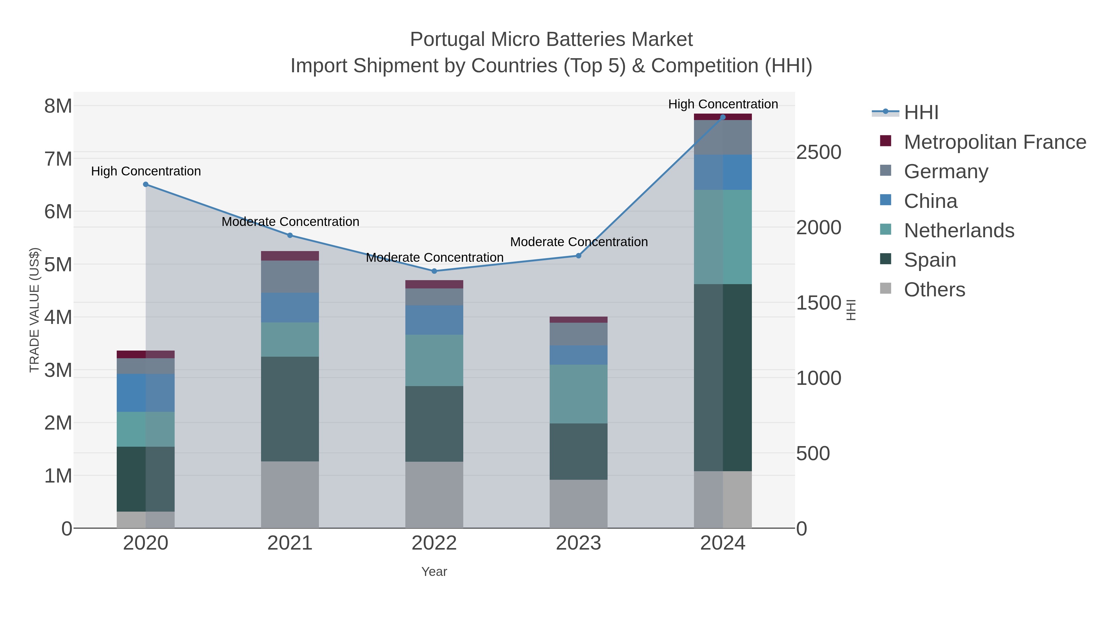The height and width of the screenshot is (620, 1103).
Task: Click 2023 Moderate Concentration annotation
Action: coord(578,242)
